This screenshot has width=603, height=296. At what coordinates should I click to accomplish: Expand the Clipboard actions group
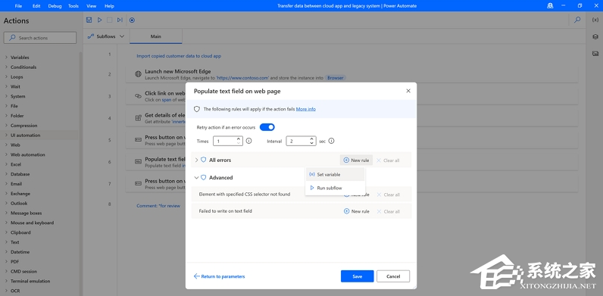6,232
